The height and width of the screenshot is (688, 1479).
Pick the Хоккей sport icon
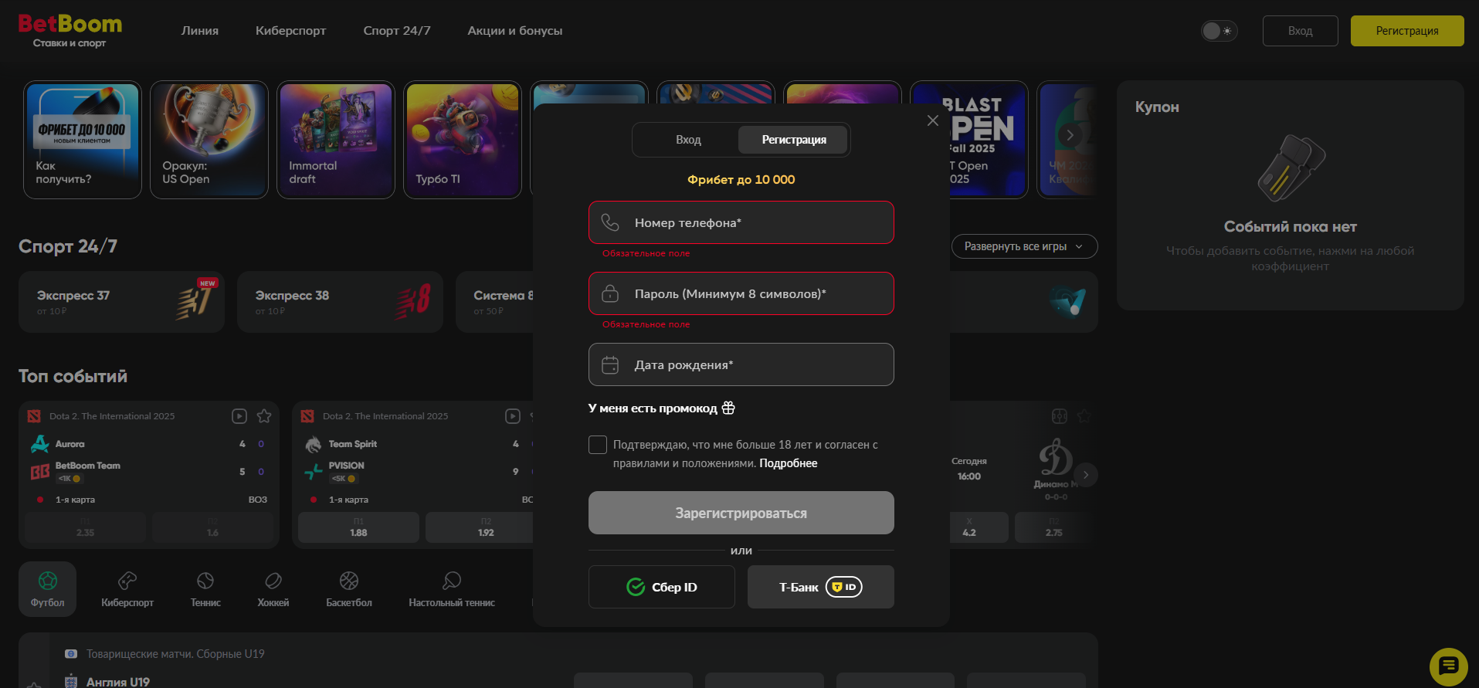pos(273,589)
